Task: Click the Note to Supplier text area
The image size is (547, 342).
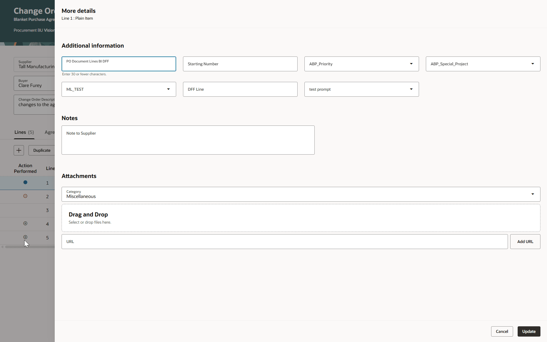Action: click(x=188, y=140)
